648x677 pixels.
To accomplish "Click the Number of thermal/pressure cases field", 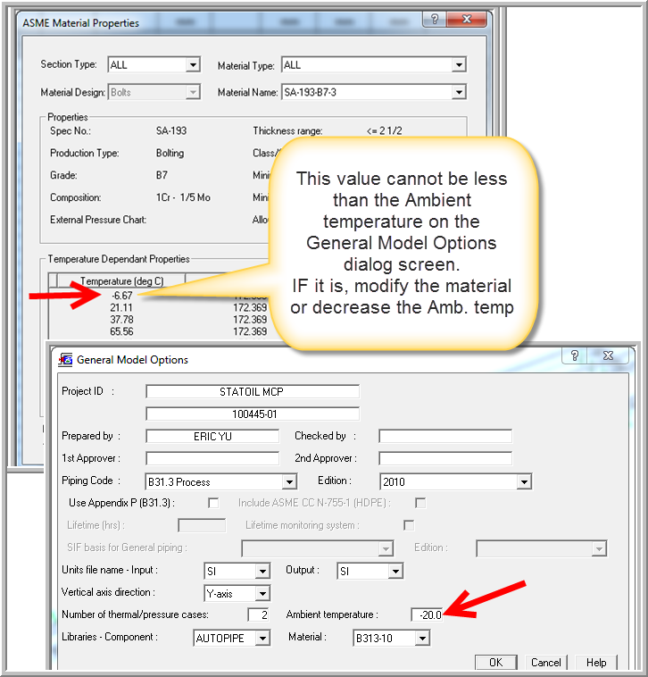I will (x=259, y=614).
